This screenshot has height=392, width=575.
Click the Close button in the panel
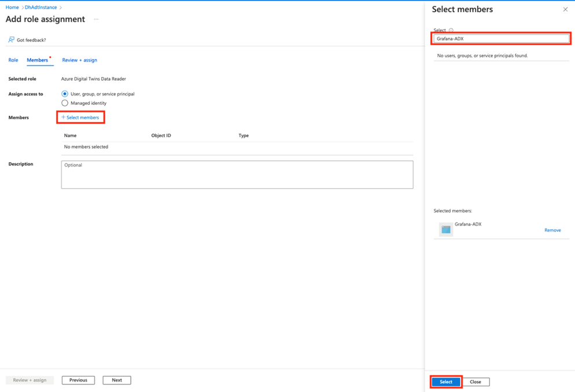point(475,382)
